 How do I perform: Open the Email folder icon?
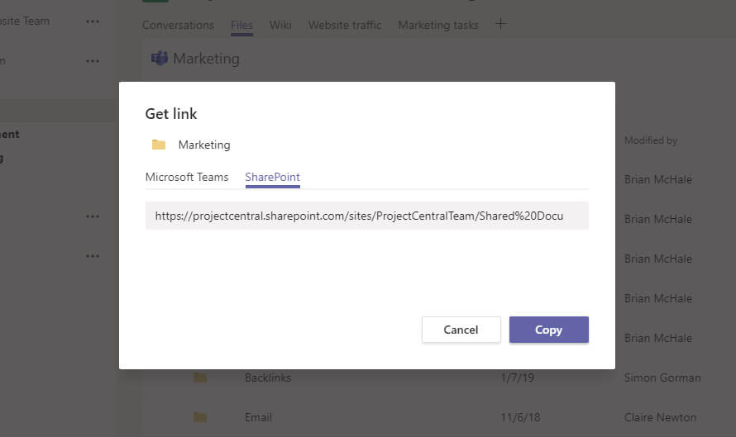coord(200,417)
